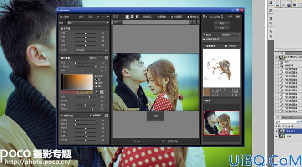Click the 保存 save preset button
Viewport: 302px width, 167px height.
[x=81, y=17]
